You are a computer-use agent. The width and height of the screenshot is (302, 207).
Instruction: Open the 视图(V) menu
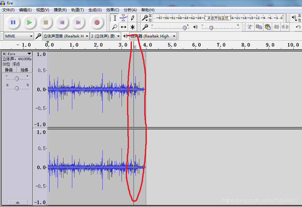click(x=42, y=10)
